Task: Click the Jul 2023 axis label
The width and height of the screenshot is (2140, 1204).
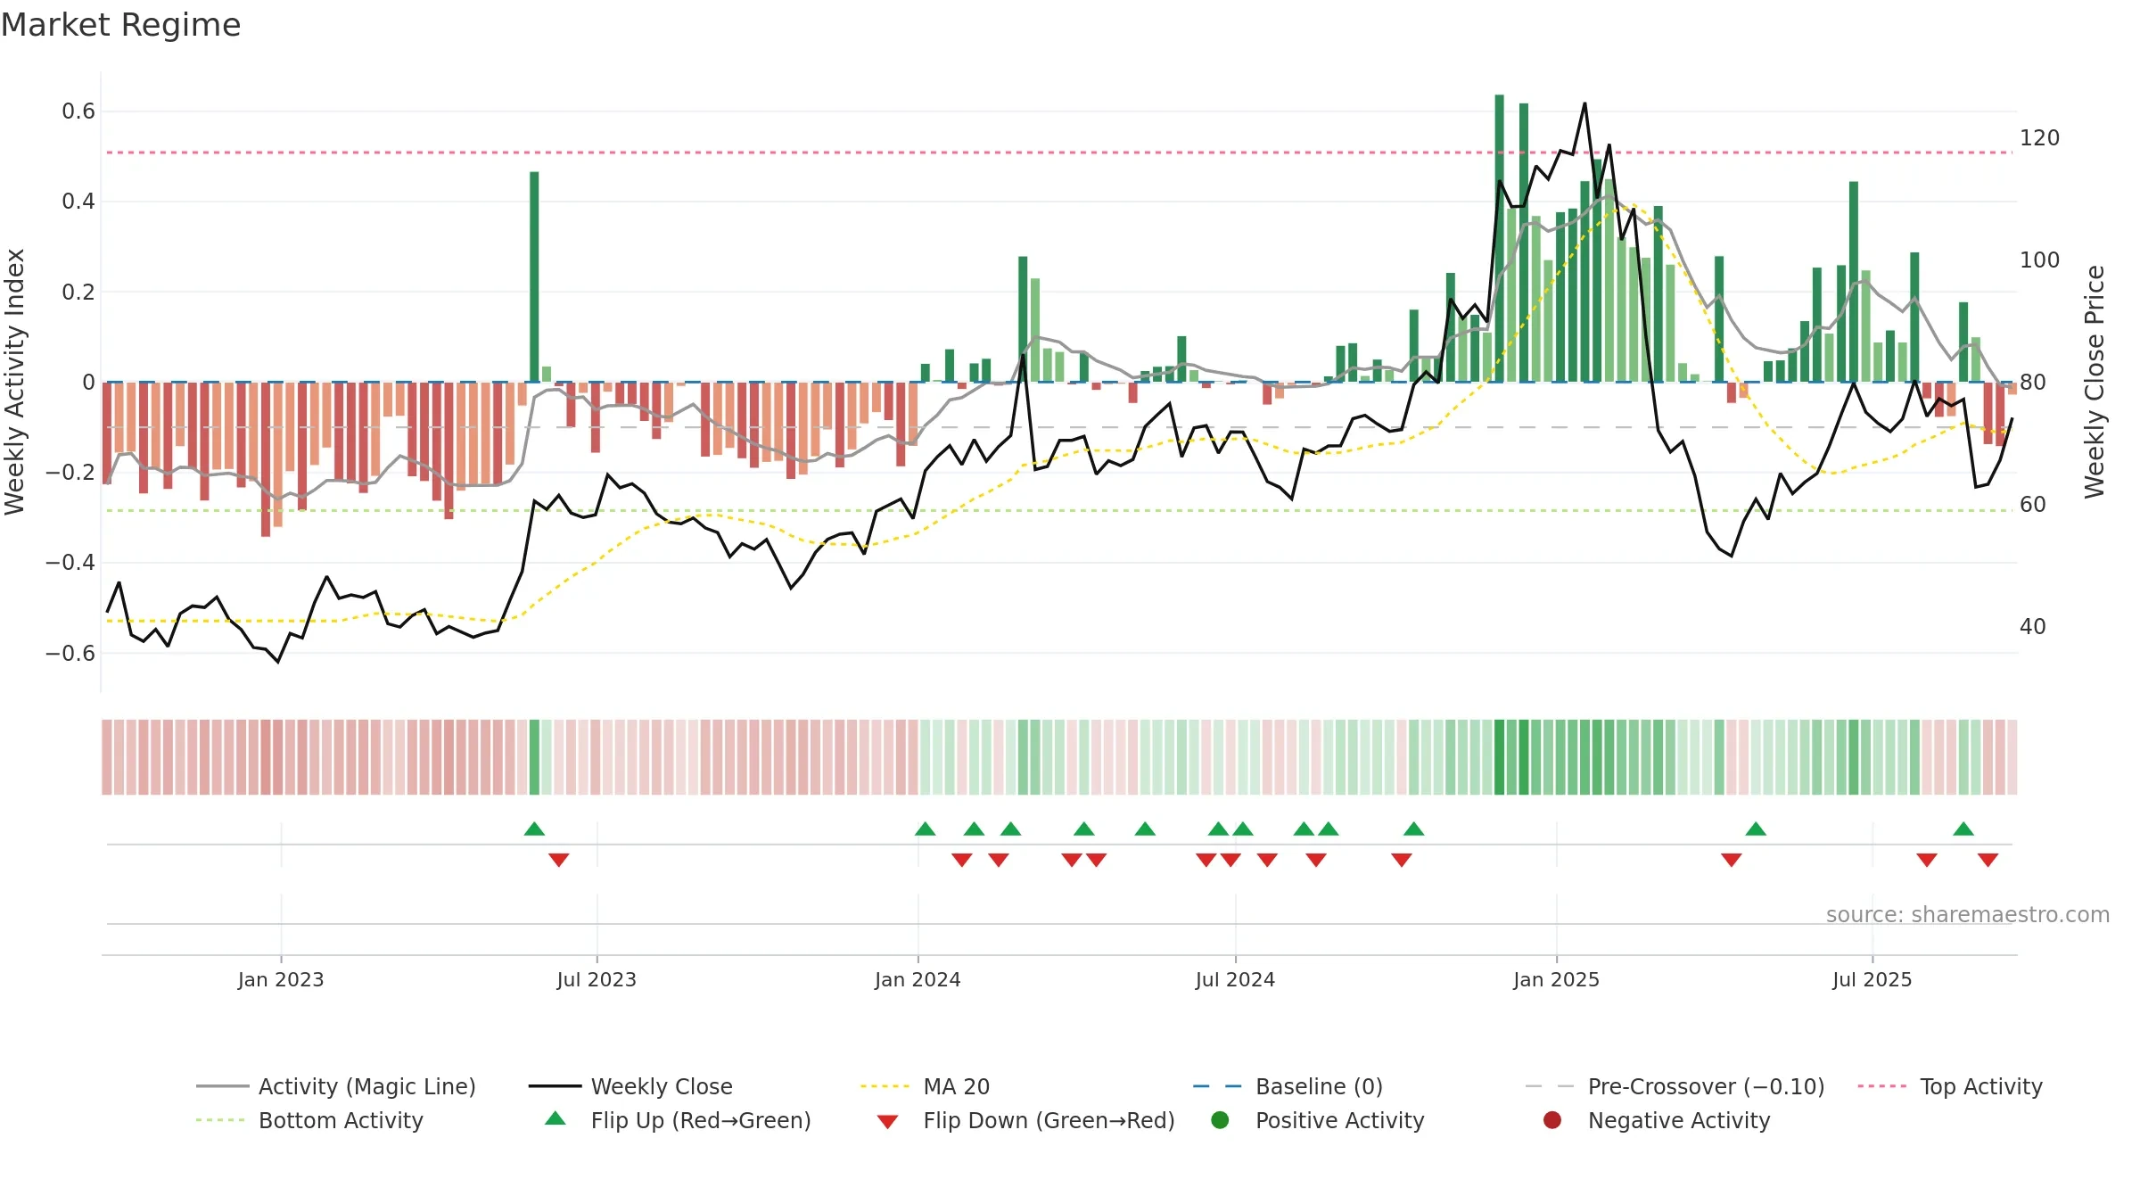Action: pyautogui.click(x=597, y=979)
